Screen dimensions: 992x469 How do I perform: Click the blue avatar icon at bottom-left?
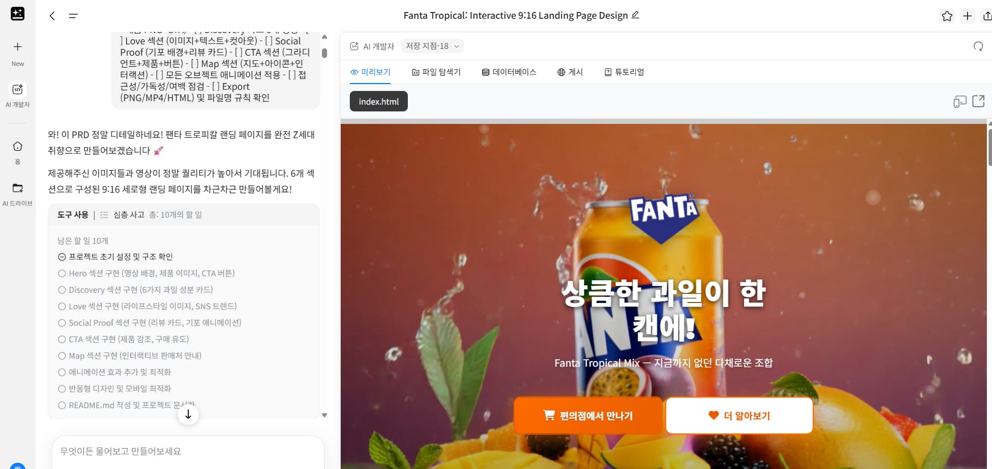click(18, 466)
